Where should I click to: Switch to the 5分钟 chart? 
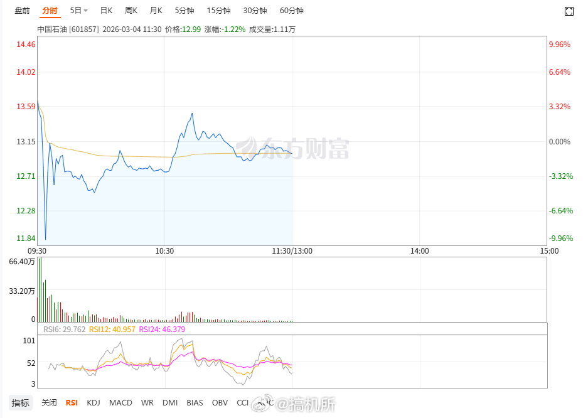click(x=184, y=11)
